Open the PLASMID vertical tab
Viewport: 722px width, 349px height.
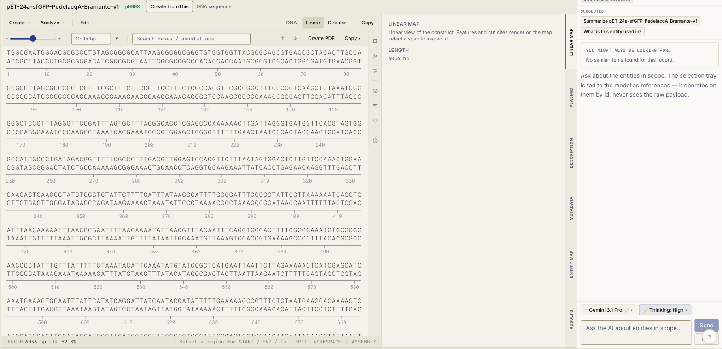click(571, 97)
